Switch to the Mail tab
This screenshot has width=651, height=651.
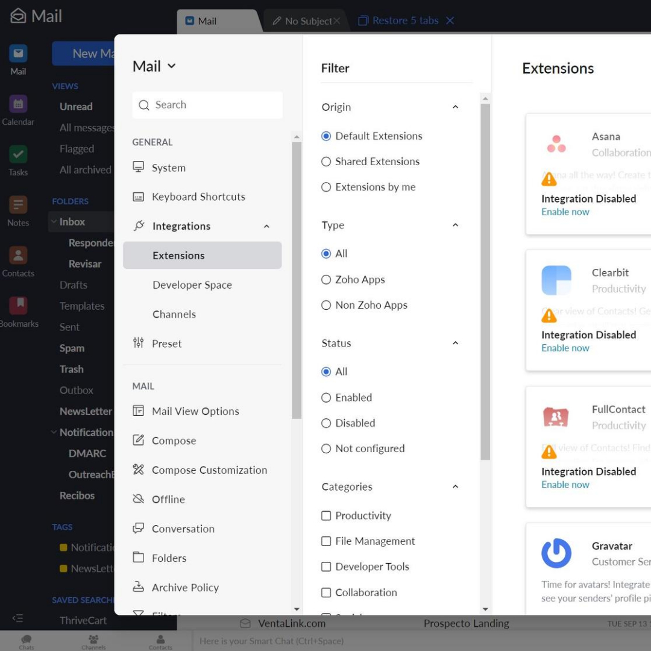(219, 21)
